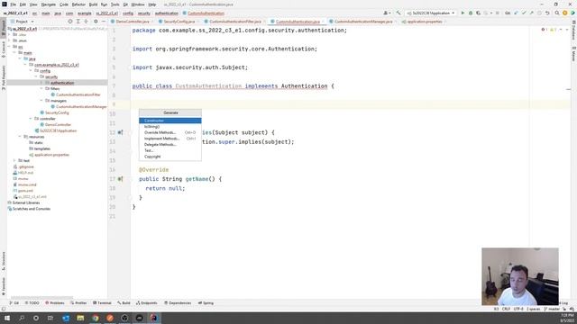Open the user account dropdown in toolbar
Screen dimensions: 577x324
click(x=387, y=13)
